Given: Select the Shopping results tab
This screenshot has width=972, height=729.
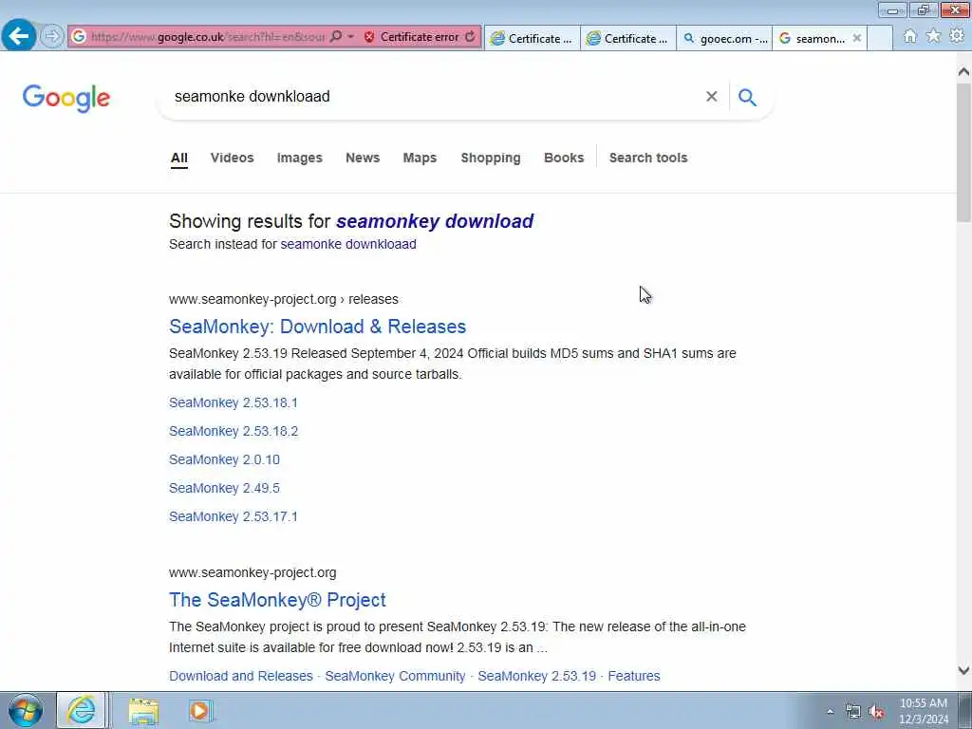Looking at the screenshot, I should coord(491,158).
